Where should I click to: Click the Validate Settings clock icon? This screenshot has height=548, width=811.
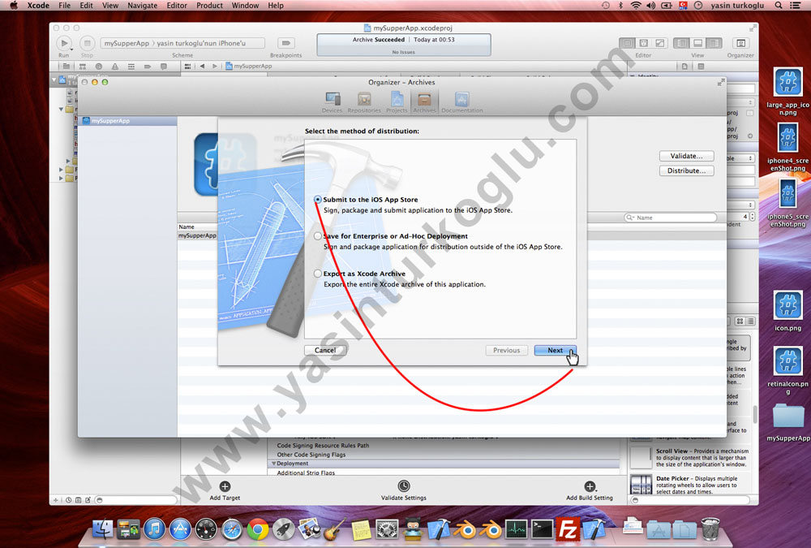(403, 485)
